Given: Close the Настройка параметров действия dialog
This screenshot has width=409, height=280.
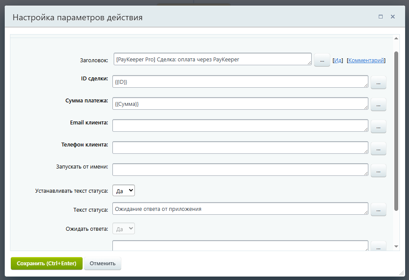Looking at the screenshot, I should point(393,17).
